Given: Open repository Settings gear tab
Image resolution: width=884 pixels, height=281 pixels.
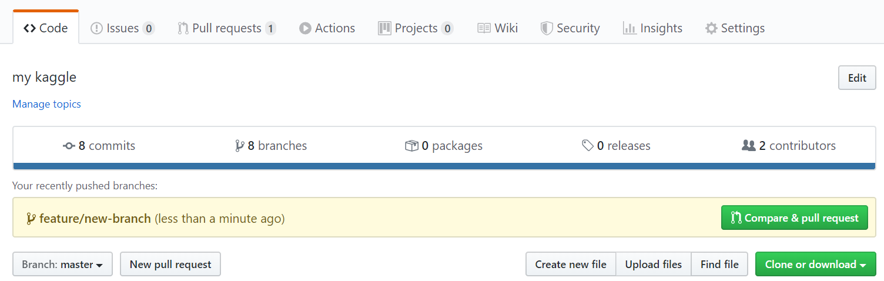Looking at the screenshot, I should 735,28.
